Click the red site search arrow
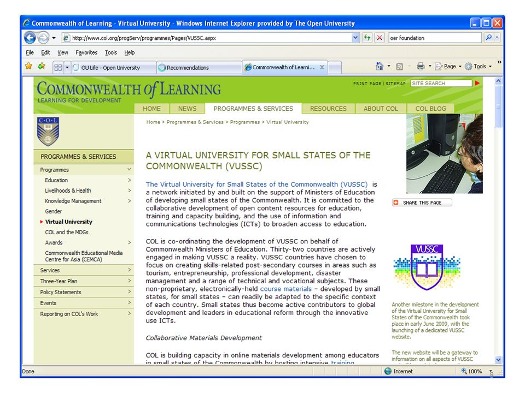The width and height of the screenshot is (525, 393). [477, 83]
